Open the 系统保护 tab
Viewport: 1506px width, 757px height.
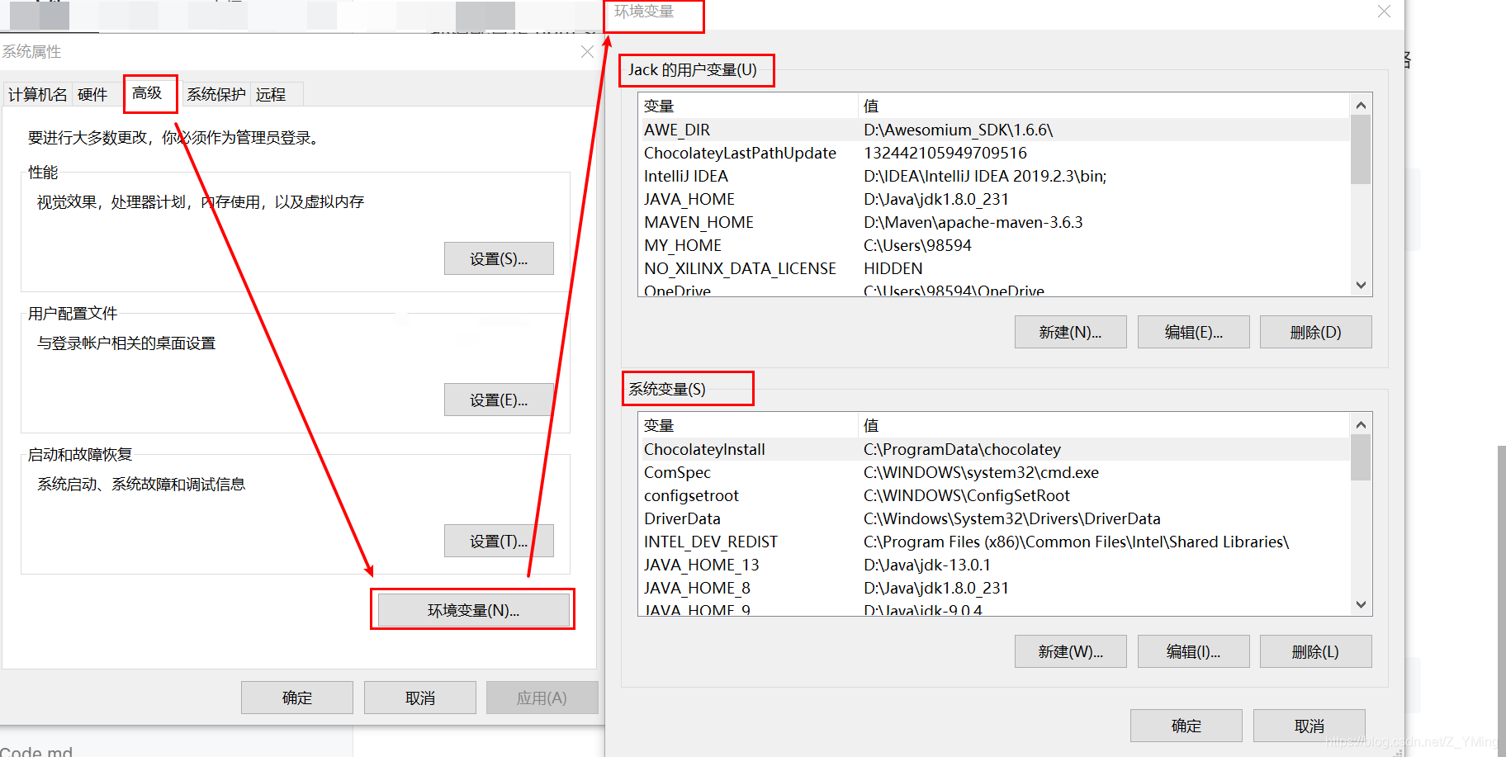tap(215, 95)
